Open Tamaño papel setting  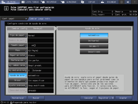(18, 45)
